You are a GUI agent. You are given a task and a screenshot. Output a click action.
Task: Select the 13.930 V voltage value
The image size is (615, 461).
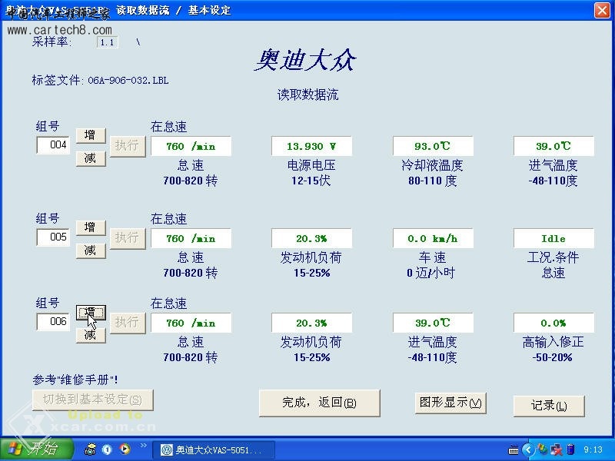pyautogui.click(x=311, y=146)
